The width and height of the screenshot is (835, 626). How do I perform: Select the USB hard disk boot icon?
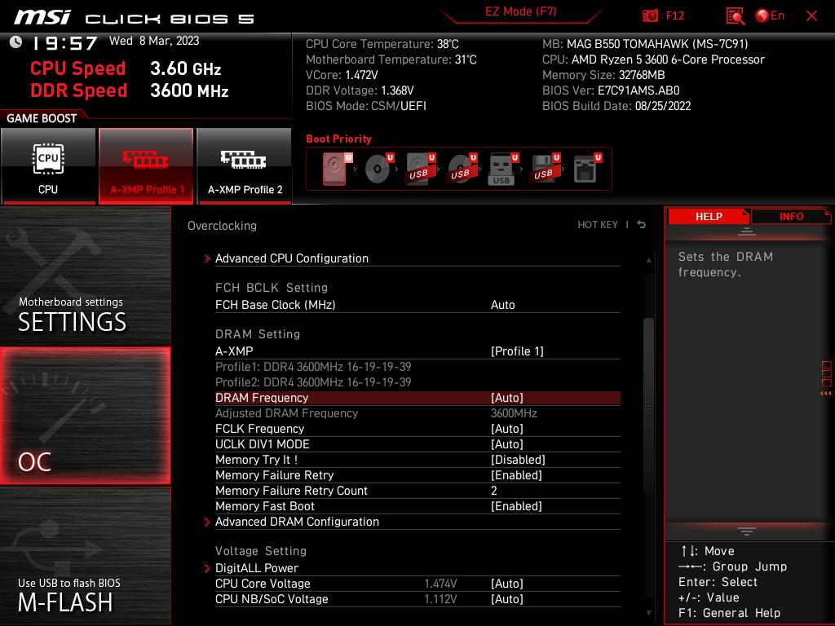420,169
